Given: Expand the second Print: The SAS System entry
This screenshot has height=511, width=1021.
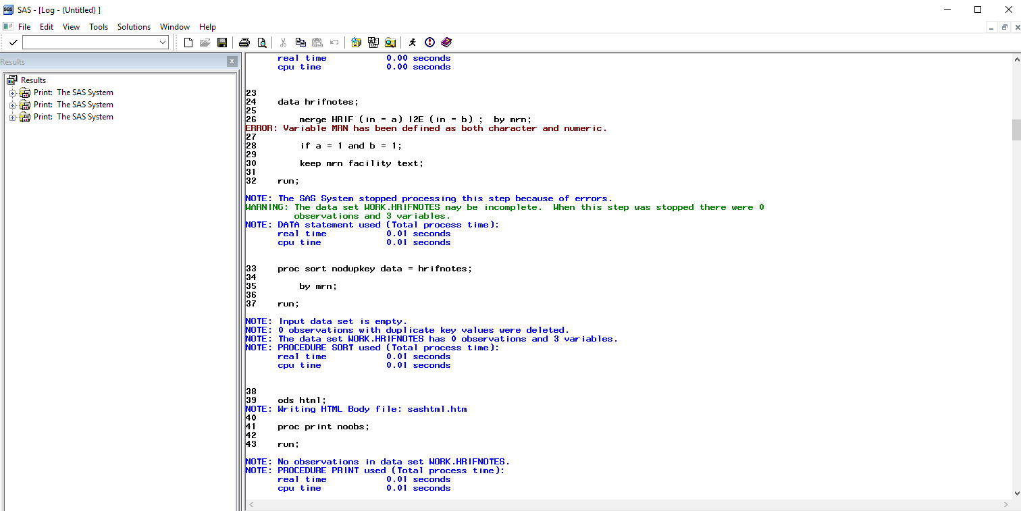Looking at the screenshot, I should (11, 105).
